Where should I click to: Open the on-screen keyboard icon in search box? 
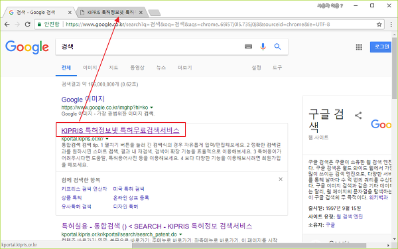(248, 46)
